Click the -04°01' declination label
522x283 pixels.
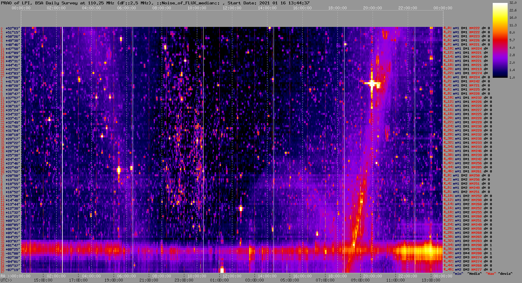tap(12, 262)
